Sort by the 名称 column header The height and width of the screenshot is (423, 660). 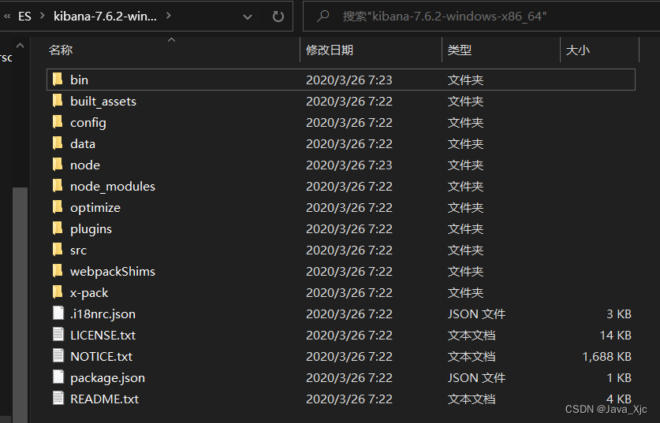click(x=61, y=50)
